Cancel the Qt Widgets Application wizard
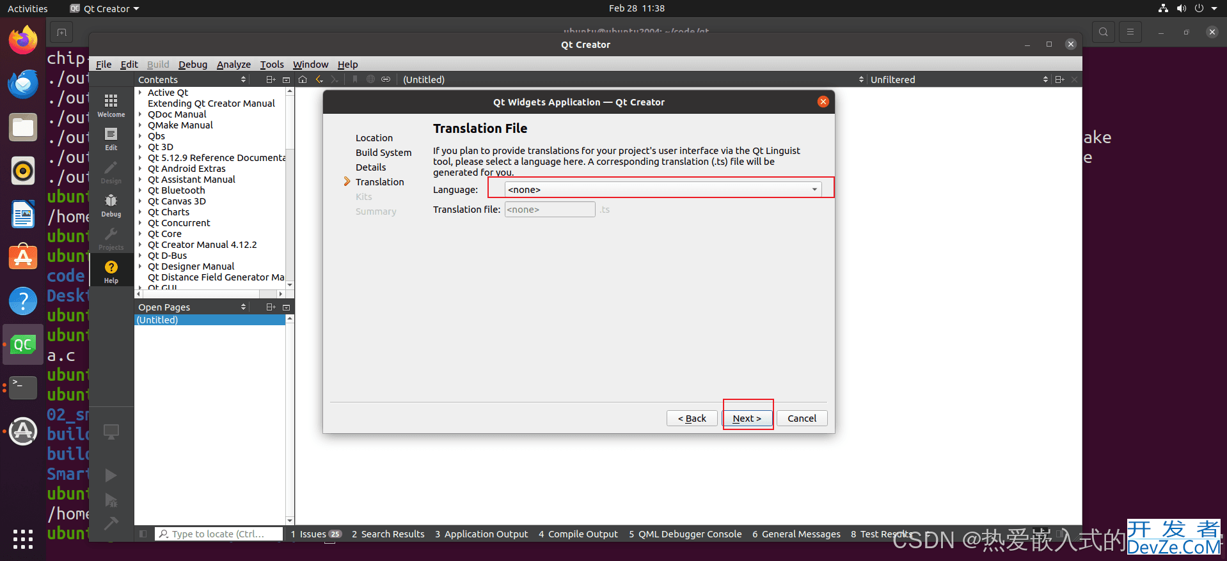 [x=802, y=419]
